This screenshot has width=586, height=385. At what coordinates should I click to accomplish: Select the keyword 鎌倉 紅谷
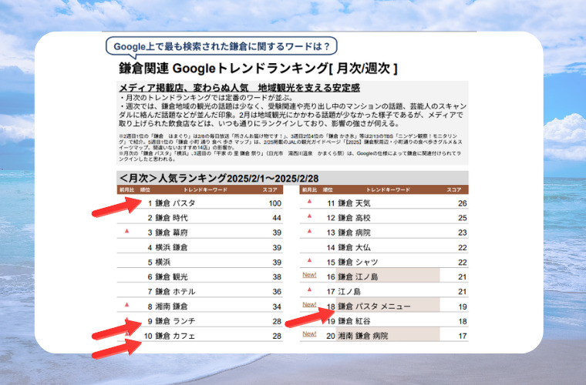(354, 321)
